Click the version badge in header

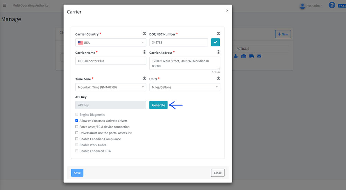[x=342, y=6]
